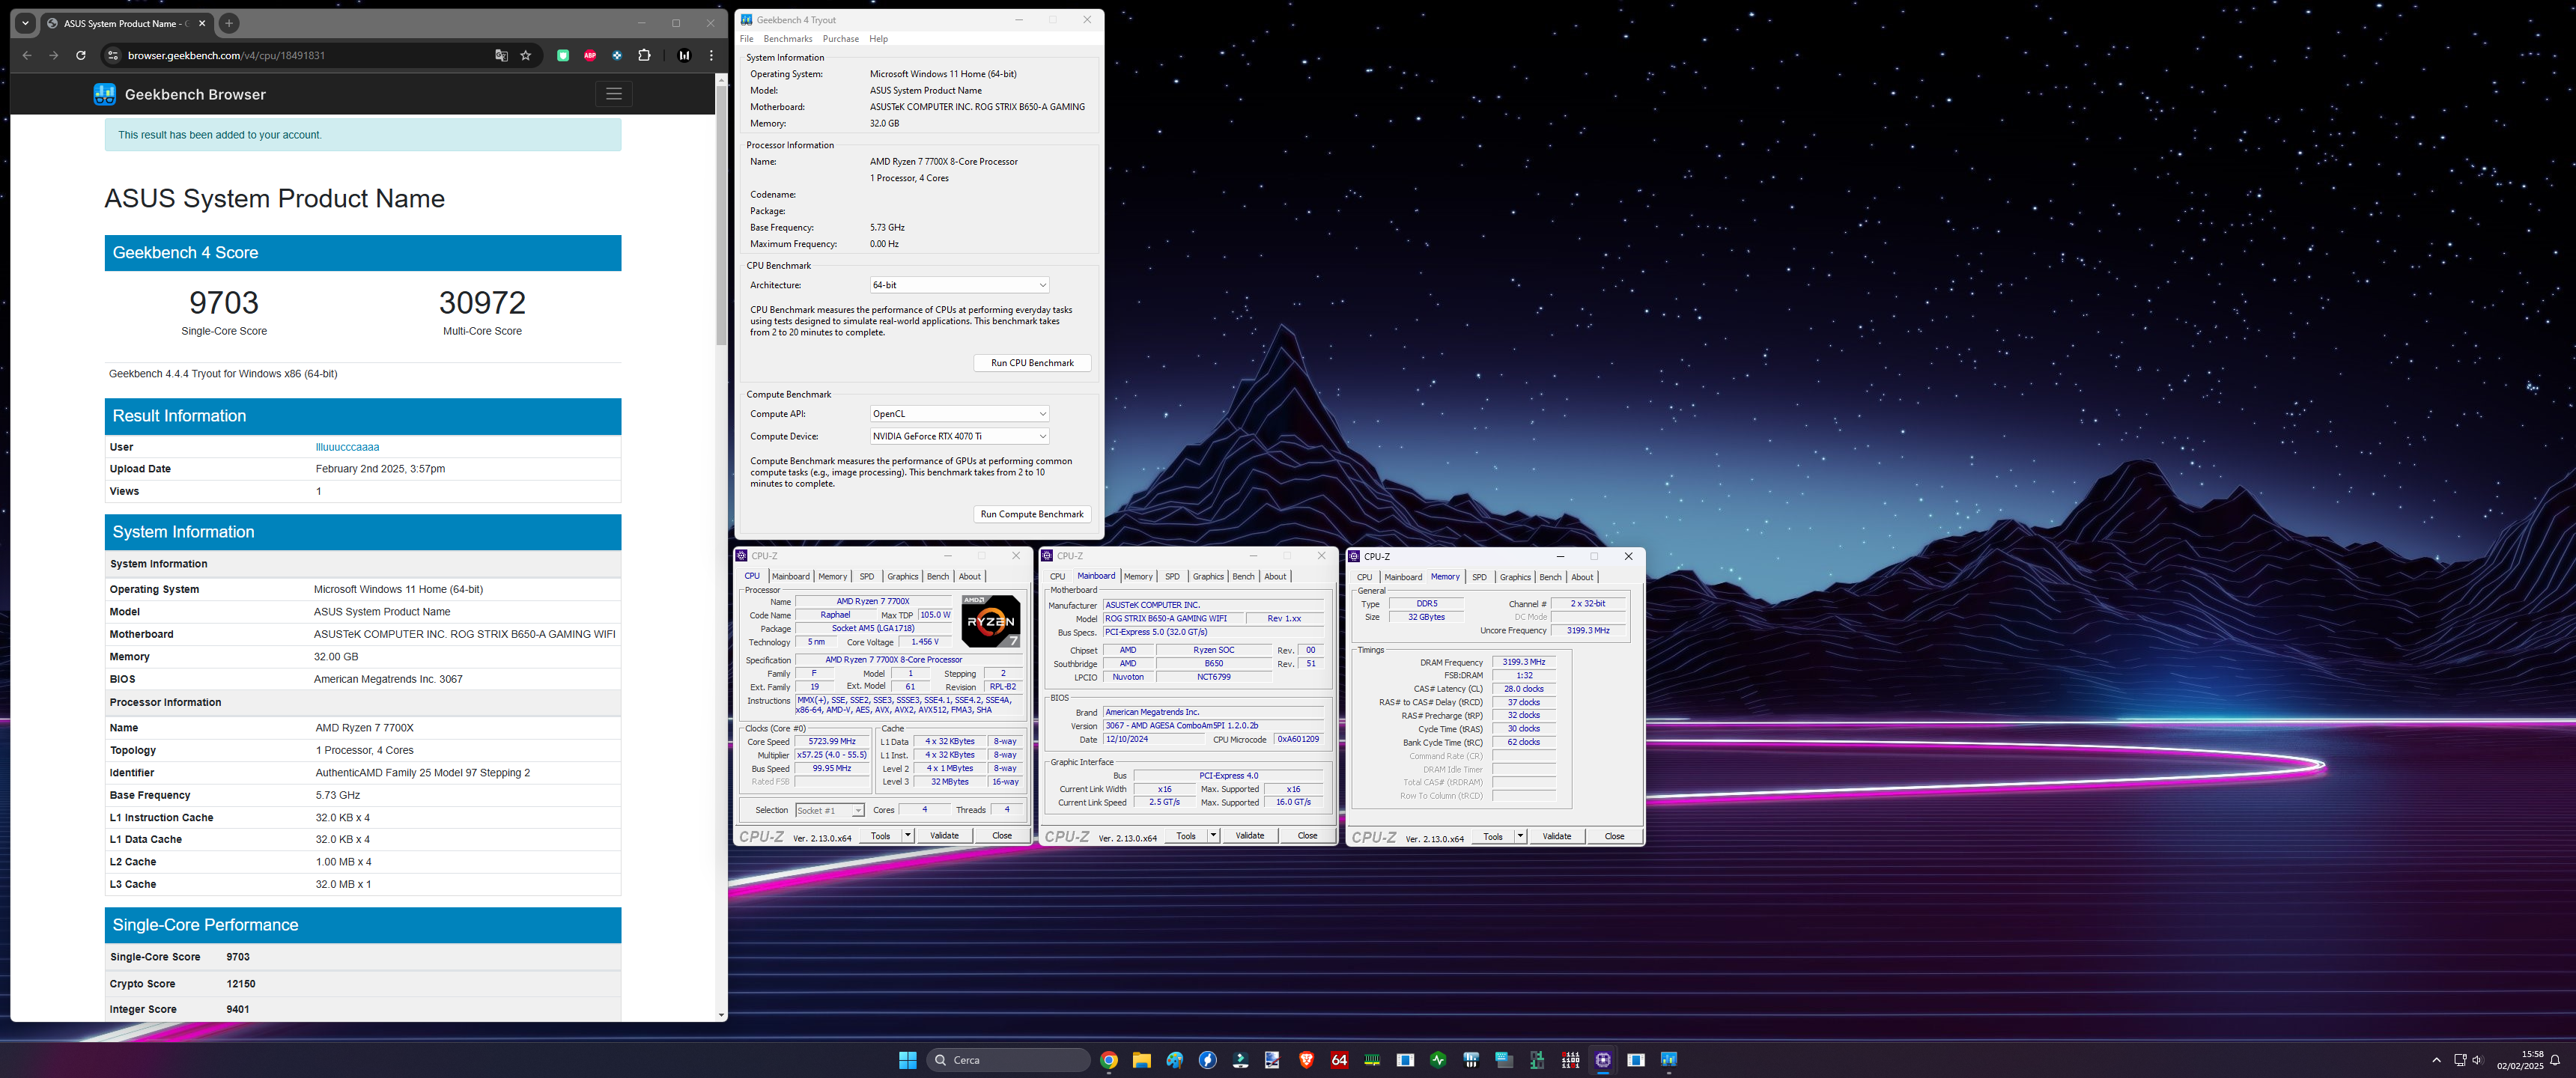The image size is (2576, 1078).
Task: Click the browser page vertical scrollbar
Action: click(721, 215)
